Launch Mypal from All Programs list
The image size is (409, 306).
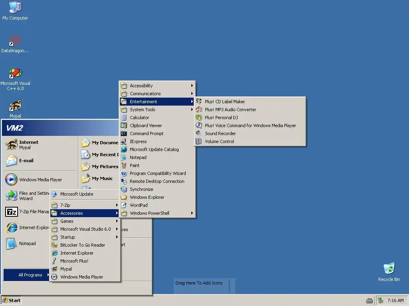tap(85, 269)
